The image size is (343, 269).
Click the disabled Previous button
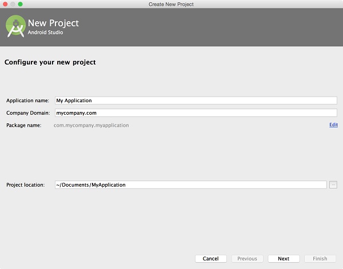click(247, 259)
